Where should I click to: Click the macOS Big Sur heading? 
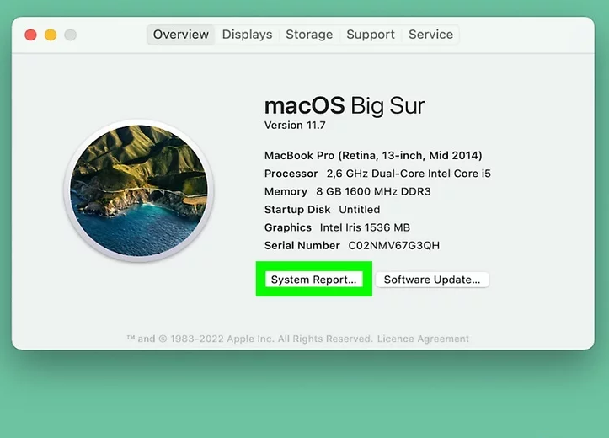[345, 105]
